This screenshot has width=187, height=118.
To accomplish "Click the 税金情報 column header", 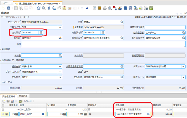I will (133, 105).
